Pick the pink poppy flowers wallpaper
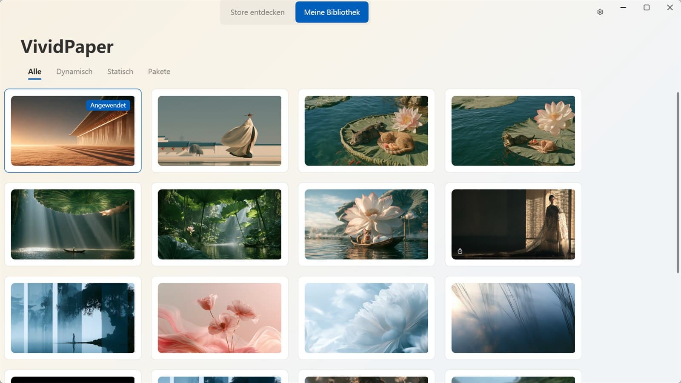 coord(220,318)
